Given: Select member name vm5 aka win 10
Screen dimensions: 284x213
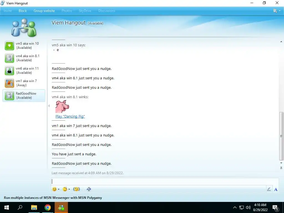Looking at the screenshot, I should [x=27, y=44].
